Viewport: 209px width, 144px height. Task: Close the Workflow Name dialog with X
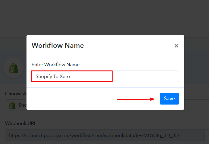(x=176, y=46)
